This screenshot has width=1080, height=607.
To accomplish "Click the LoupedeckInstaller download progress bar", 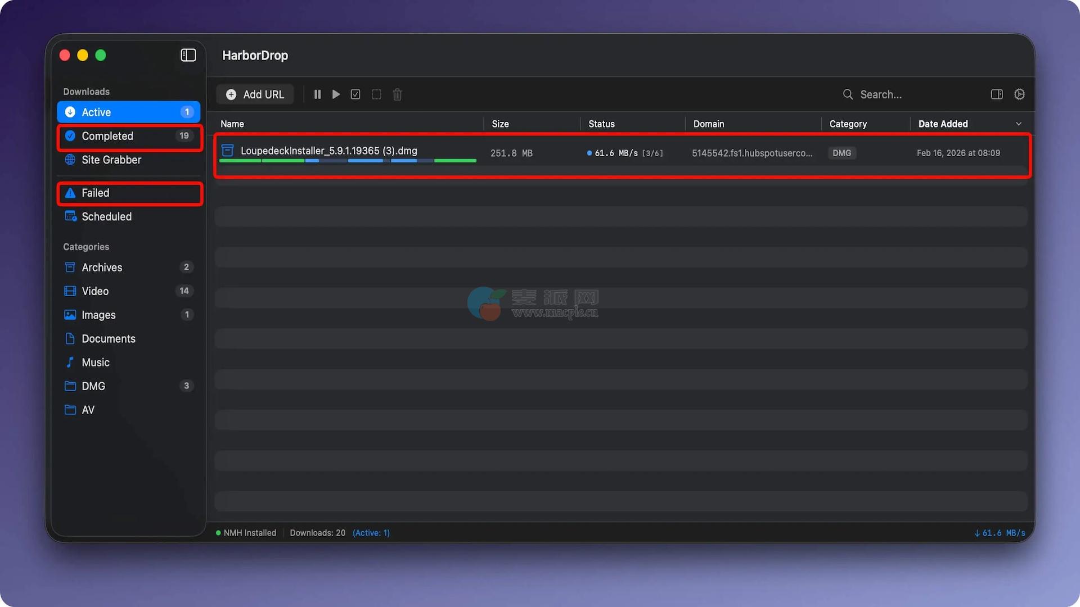I will (x=348, y=161).
